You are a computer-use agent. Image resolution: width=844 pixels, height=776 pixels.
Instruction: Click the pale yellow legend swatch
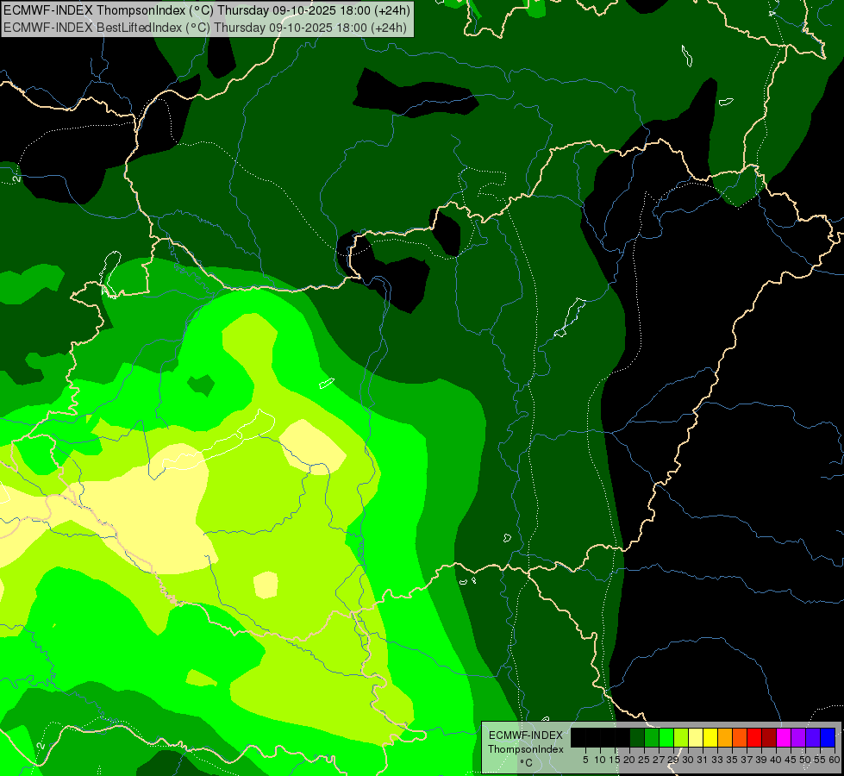(696, 737)
